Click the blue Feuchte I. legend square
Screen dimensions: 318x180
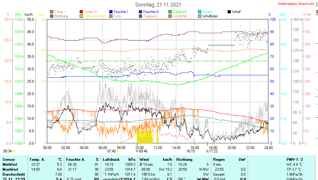coord(111,12)
